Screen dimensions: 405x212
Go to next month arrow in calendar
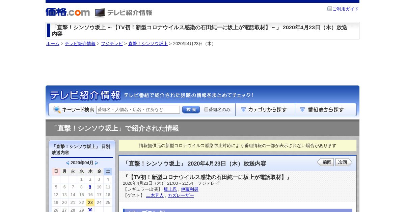97,163
